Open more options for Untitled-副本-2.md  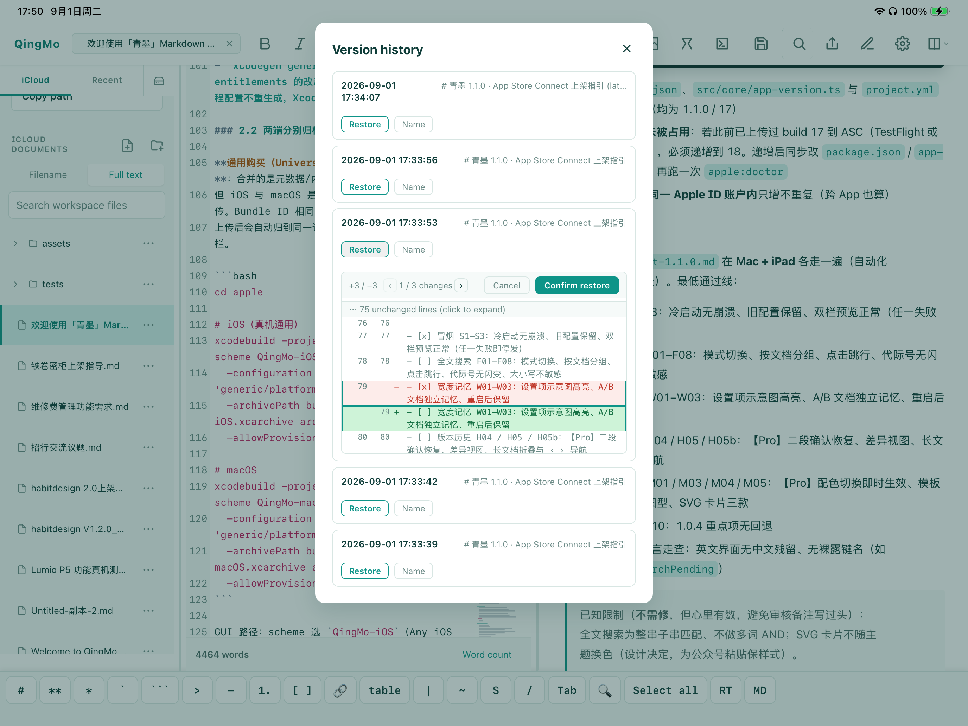coord(148,611)
